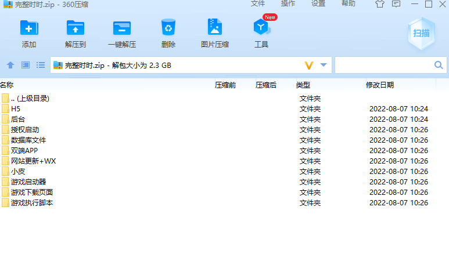The image size is (449, 272).
Task: Open the 设置 menu
Action: pyautogui.click(x=318, y=3)
